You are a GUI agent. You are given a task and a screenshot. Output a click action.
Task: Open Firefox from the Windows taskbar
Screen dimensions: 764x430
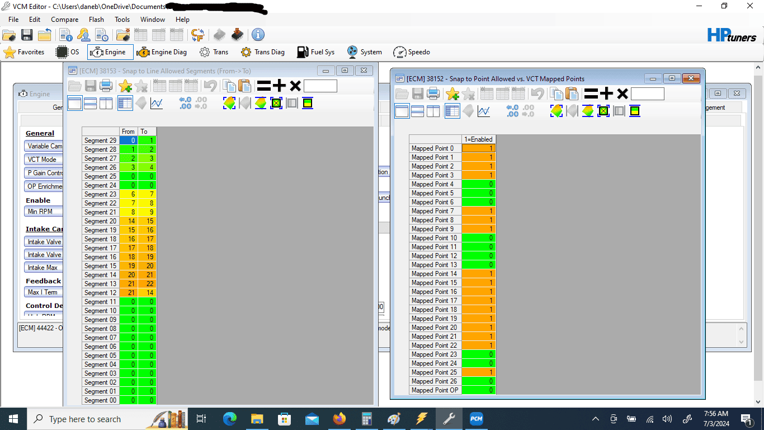pos(339,419)
